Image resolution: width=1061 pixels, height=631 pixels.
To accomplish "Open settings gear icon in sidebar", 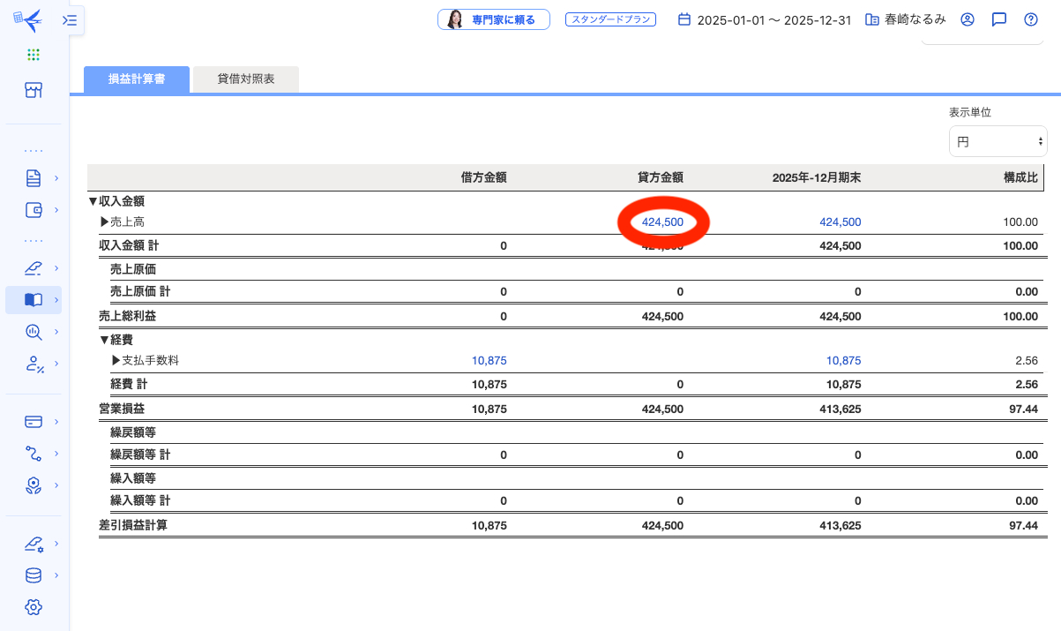I will pos(34,607).
